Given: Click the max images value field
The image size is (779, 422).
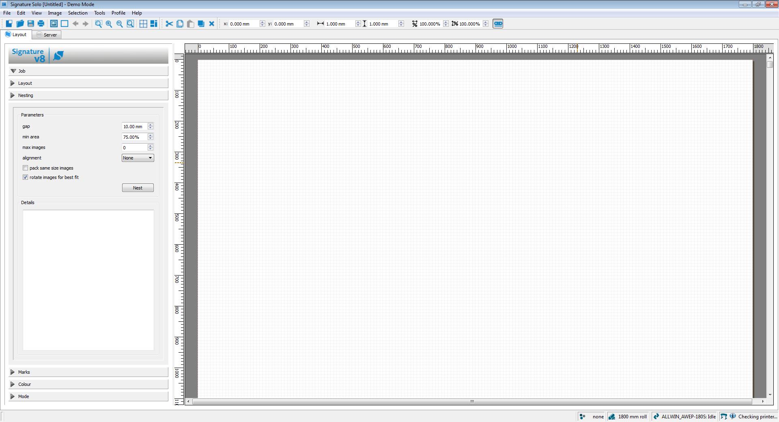Looking at the screenshot, I should pos(134,148).
